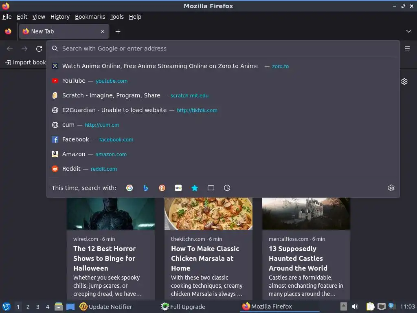Search open tabs with tabs icon
Viewport: 417px width, 313px height.
point(211,188)
